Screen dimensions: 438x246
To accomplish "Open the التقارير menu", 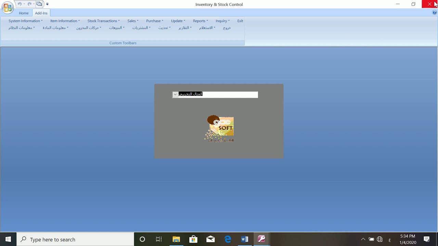I will pyautogui.click(x=185, y=28).
